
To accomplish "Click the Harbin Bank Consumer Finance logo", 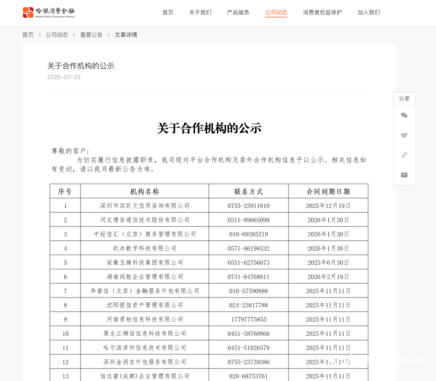I will [49, 12].
